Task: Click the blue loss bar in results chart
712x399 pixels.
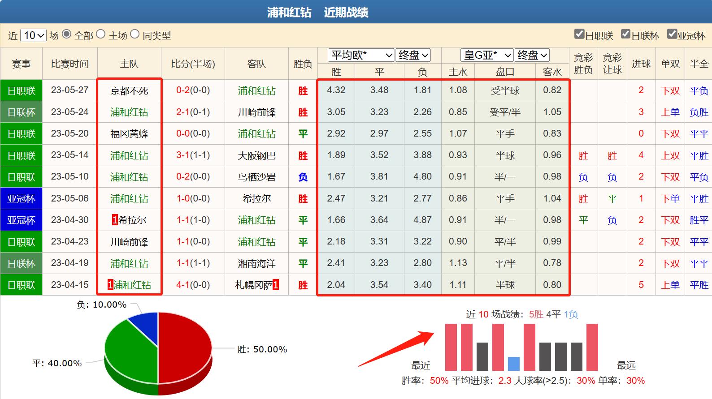Action: tap(514, 364)
